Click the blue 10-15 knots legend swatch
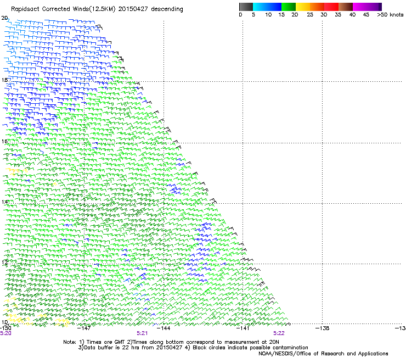Viewport: 406px width, 357px height. 274,7
